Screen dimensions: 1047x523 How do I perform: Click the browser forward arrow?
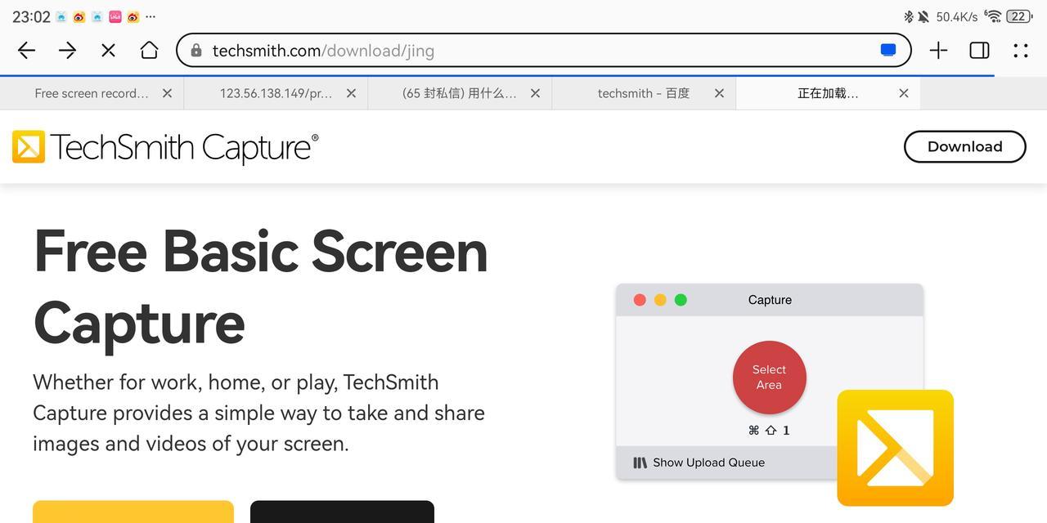(67, 51)
